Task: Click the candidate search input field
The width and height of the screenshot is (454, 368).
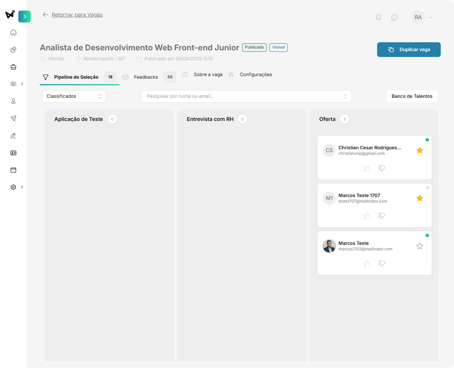Action: tap(243, 96)
